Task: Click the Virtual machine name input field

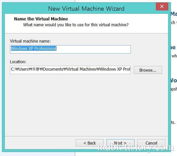Action: point(70,49)
